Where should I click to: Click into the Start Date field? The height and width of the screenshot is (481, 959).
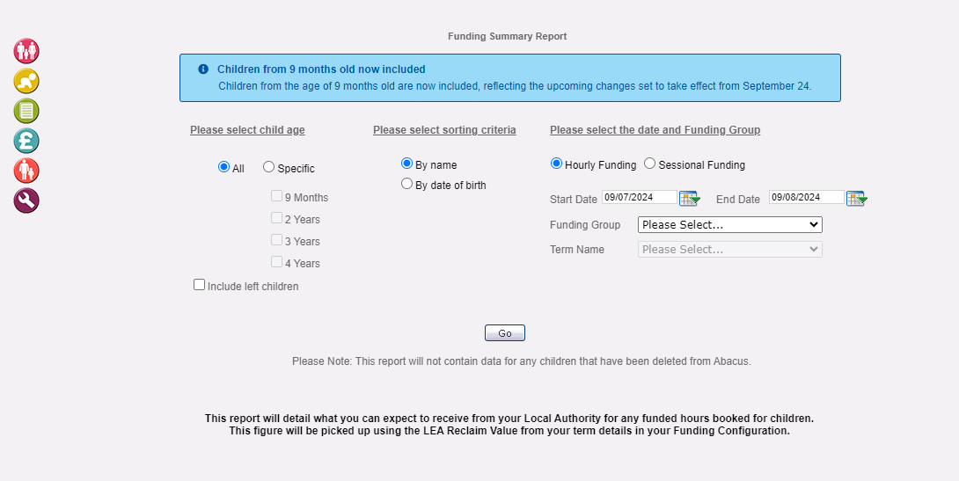pos(640,197)
